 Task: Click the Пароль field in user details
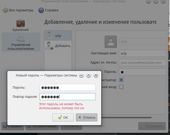(x=142, y=72)
